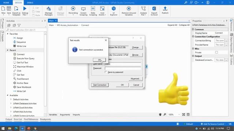Open Export as Template
Viewport: 234px width, 131px height.
coord(16,11)
